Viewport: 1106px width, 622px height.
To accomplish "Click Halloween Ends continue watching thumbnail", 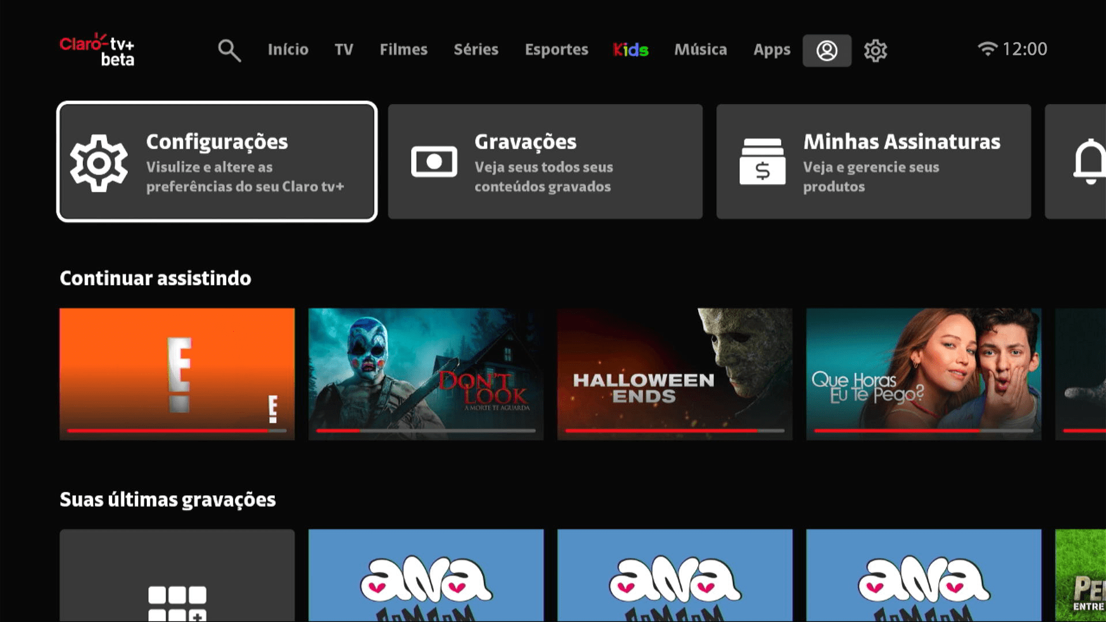I will tap(675, 373).
